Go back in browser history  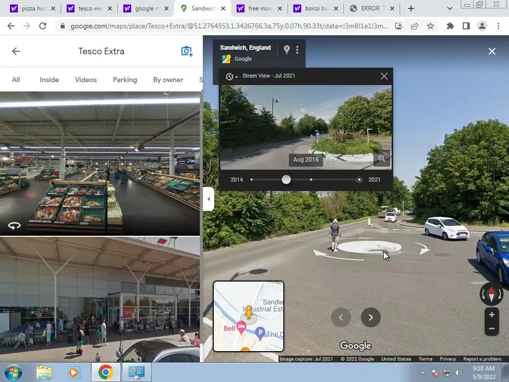pos(11,26)
